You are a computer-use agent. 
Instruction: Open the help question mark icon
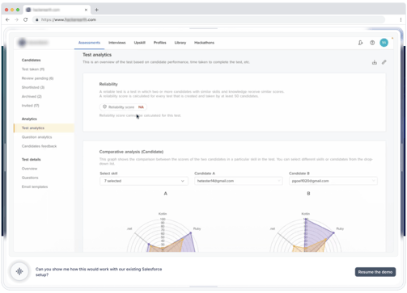pyautogui.click(x=372, y=43)
